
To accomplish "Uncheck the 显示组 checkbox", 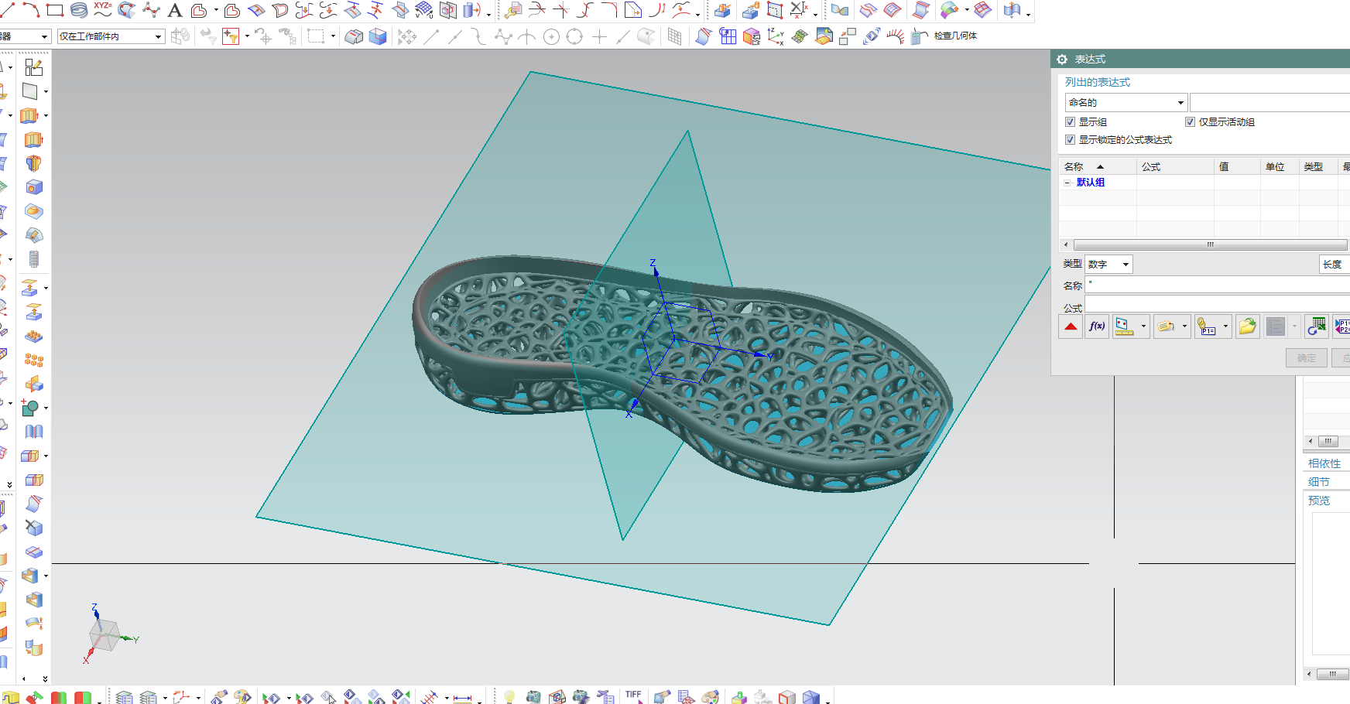I will (1070, 122).
